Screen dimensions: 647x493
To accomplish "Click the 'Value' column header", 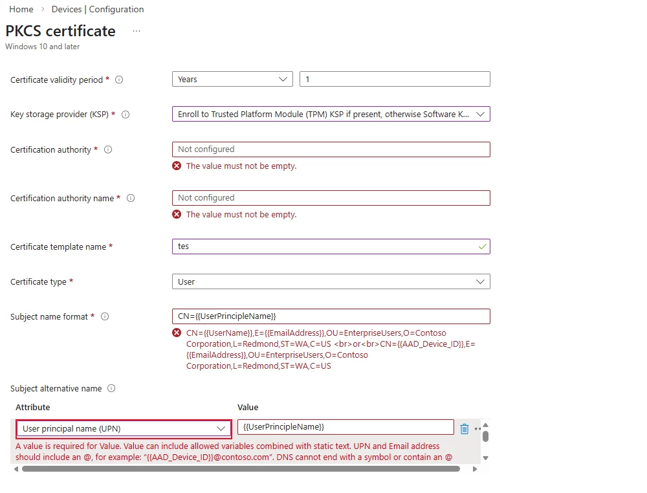I will 248,407.
